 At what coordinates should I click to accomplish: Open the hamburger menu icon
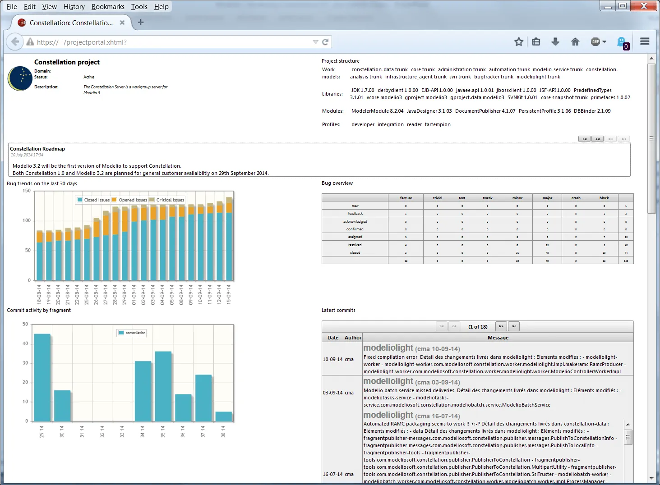click(645, 41)
